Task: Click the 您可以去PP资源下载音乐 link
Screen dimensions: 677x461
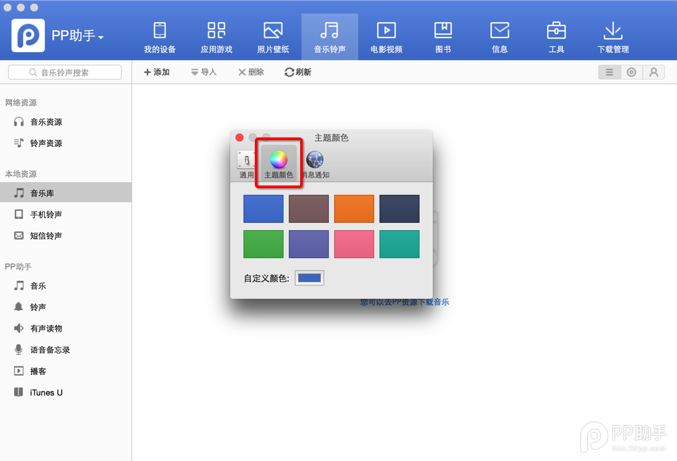Action: pos(405,302)
